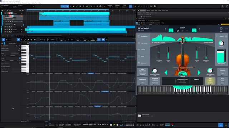This screenshot has height=128, width=229.
Task: Click the Harmonics button in SWAM
Action: [x=142, y=81]
